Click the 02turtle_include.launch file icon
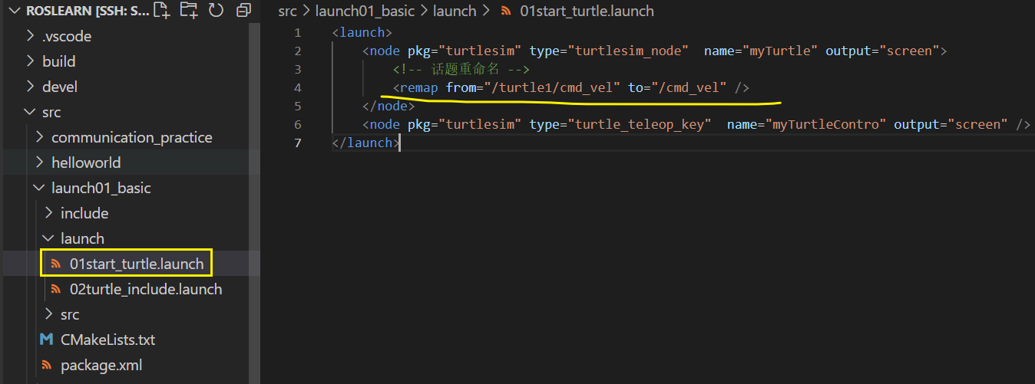 pos(55,289)
